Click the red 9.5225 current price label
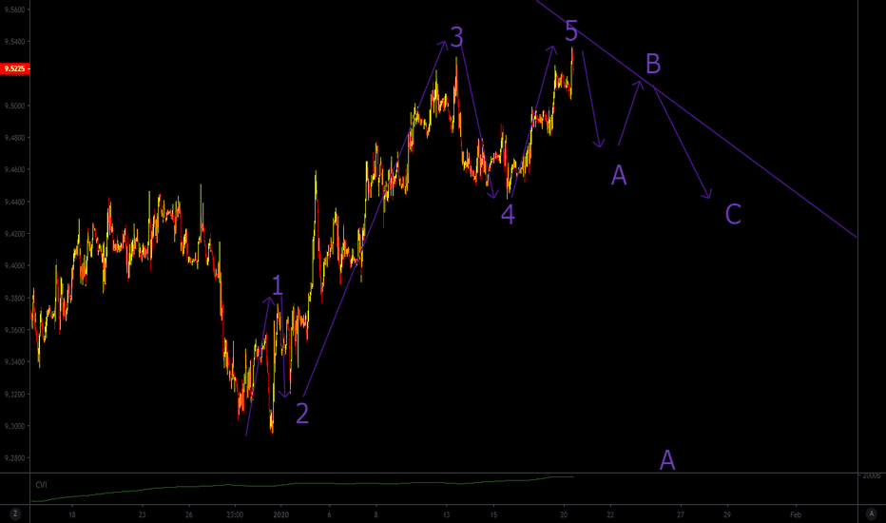This screenshot has width=886, height=523. (x=14, y=69)
